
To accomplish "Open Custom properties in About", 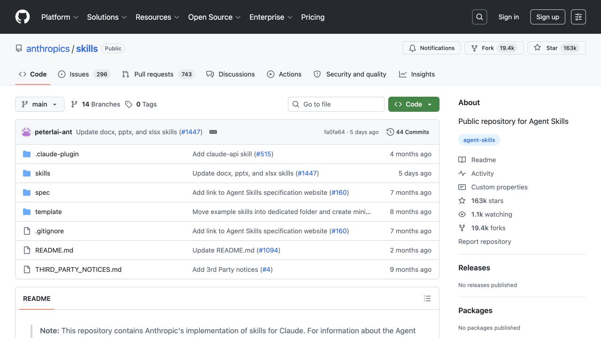I will (x=493, y=187).
